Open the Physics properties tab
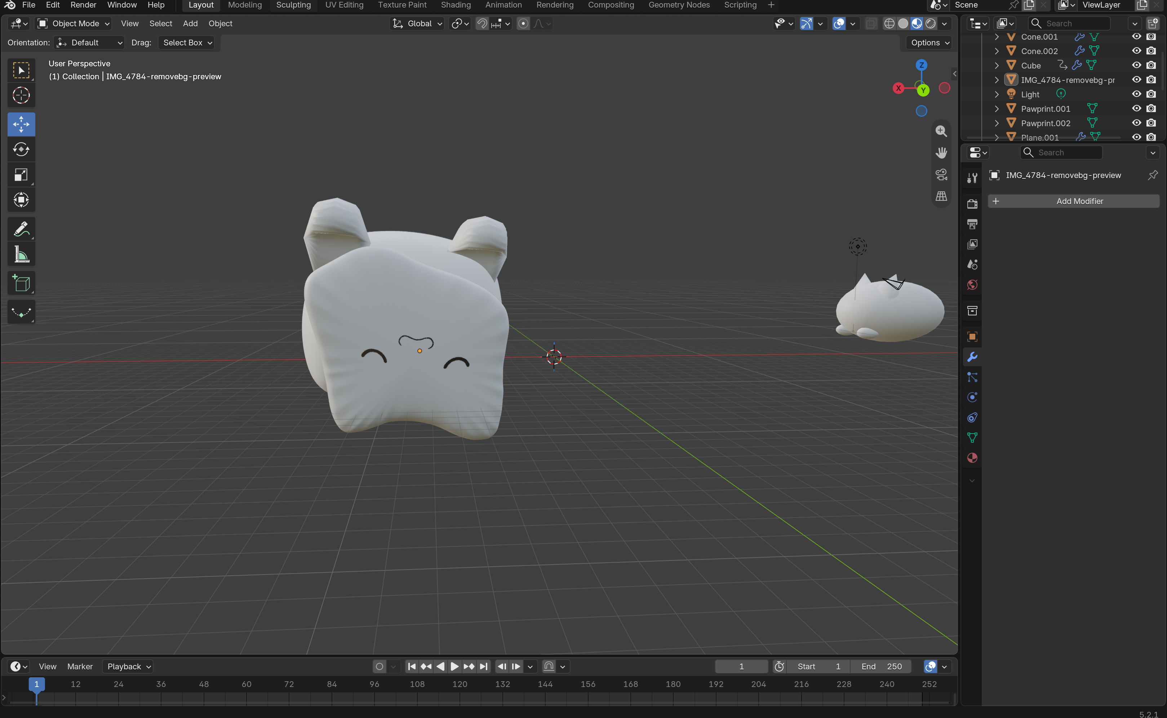The image size is (1167, 718). click(x=972, y=397)
